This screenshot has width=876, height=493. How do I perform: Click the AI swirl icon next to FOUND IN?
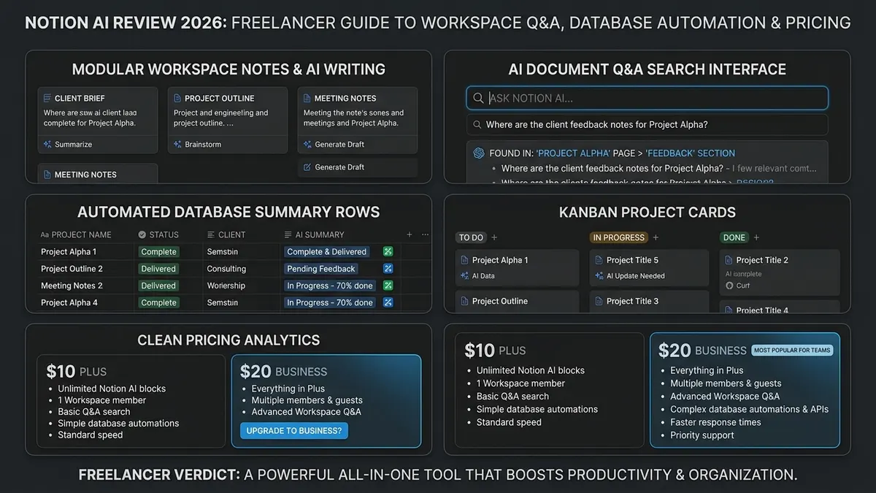pos(479,153)
